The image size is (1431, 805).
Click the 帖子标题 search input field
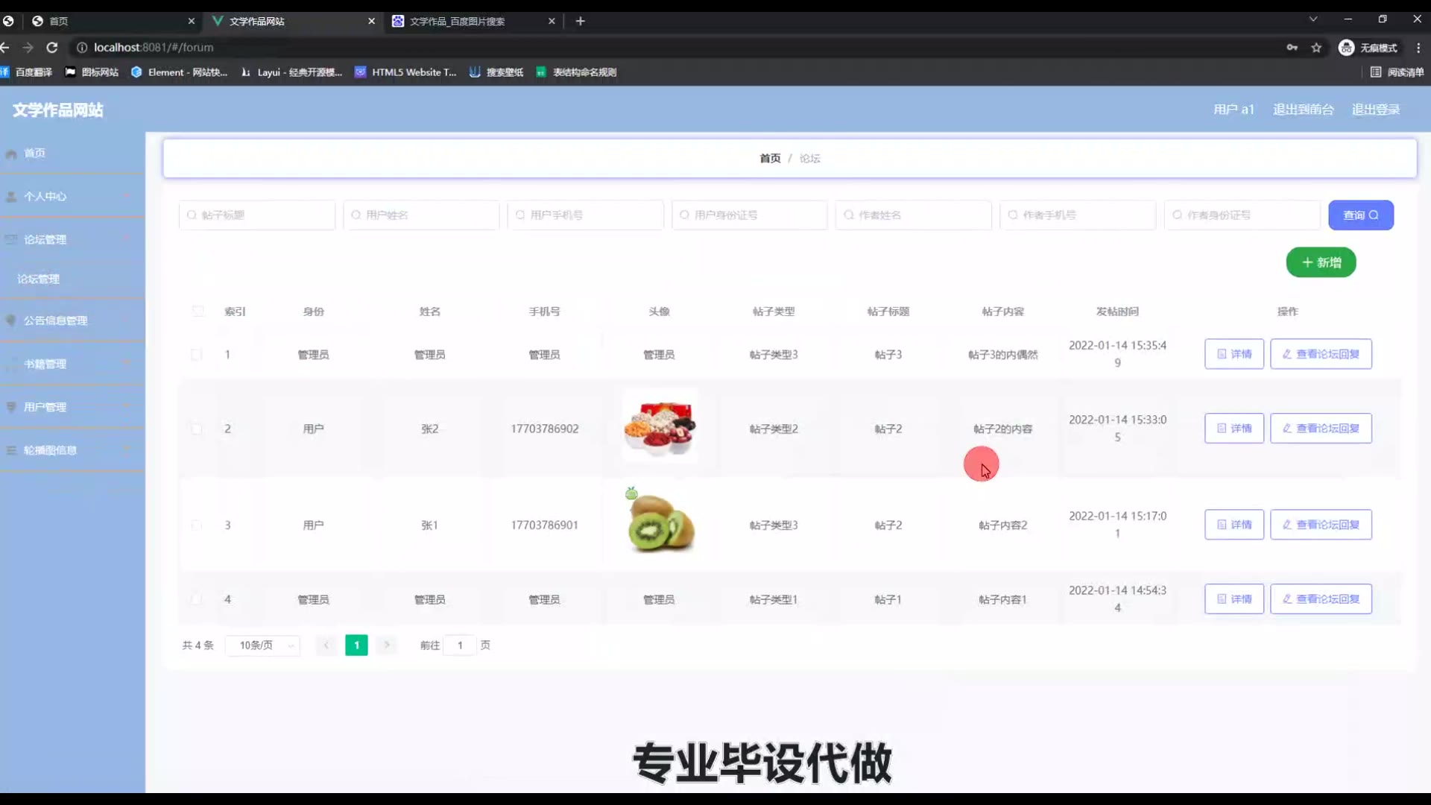257,215
